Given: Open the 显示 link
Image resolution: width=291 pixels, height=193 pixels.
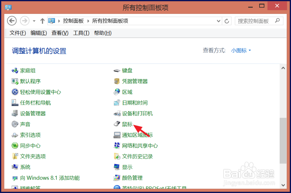Looking at the screenshot, I should (x=127, y=167).
